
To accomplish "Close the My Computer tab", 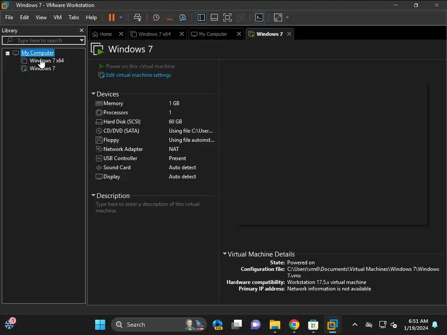I will tap(239, 34).
